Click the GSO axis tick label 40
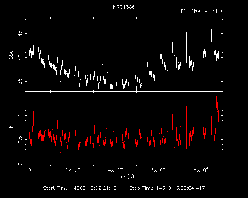The width and height of the screenshot is (248, 198). tap(20, 57)
